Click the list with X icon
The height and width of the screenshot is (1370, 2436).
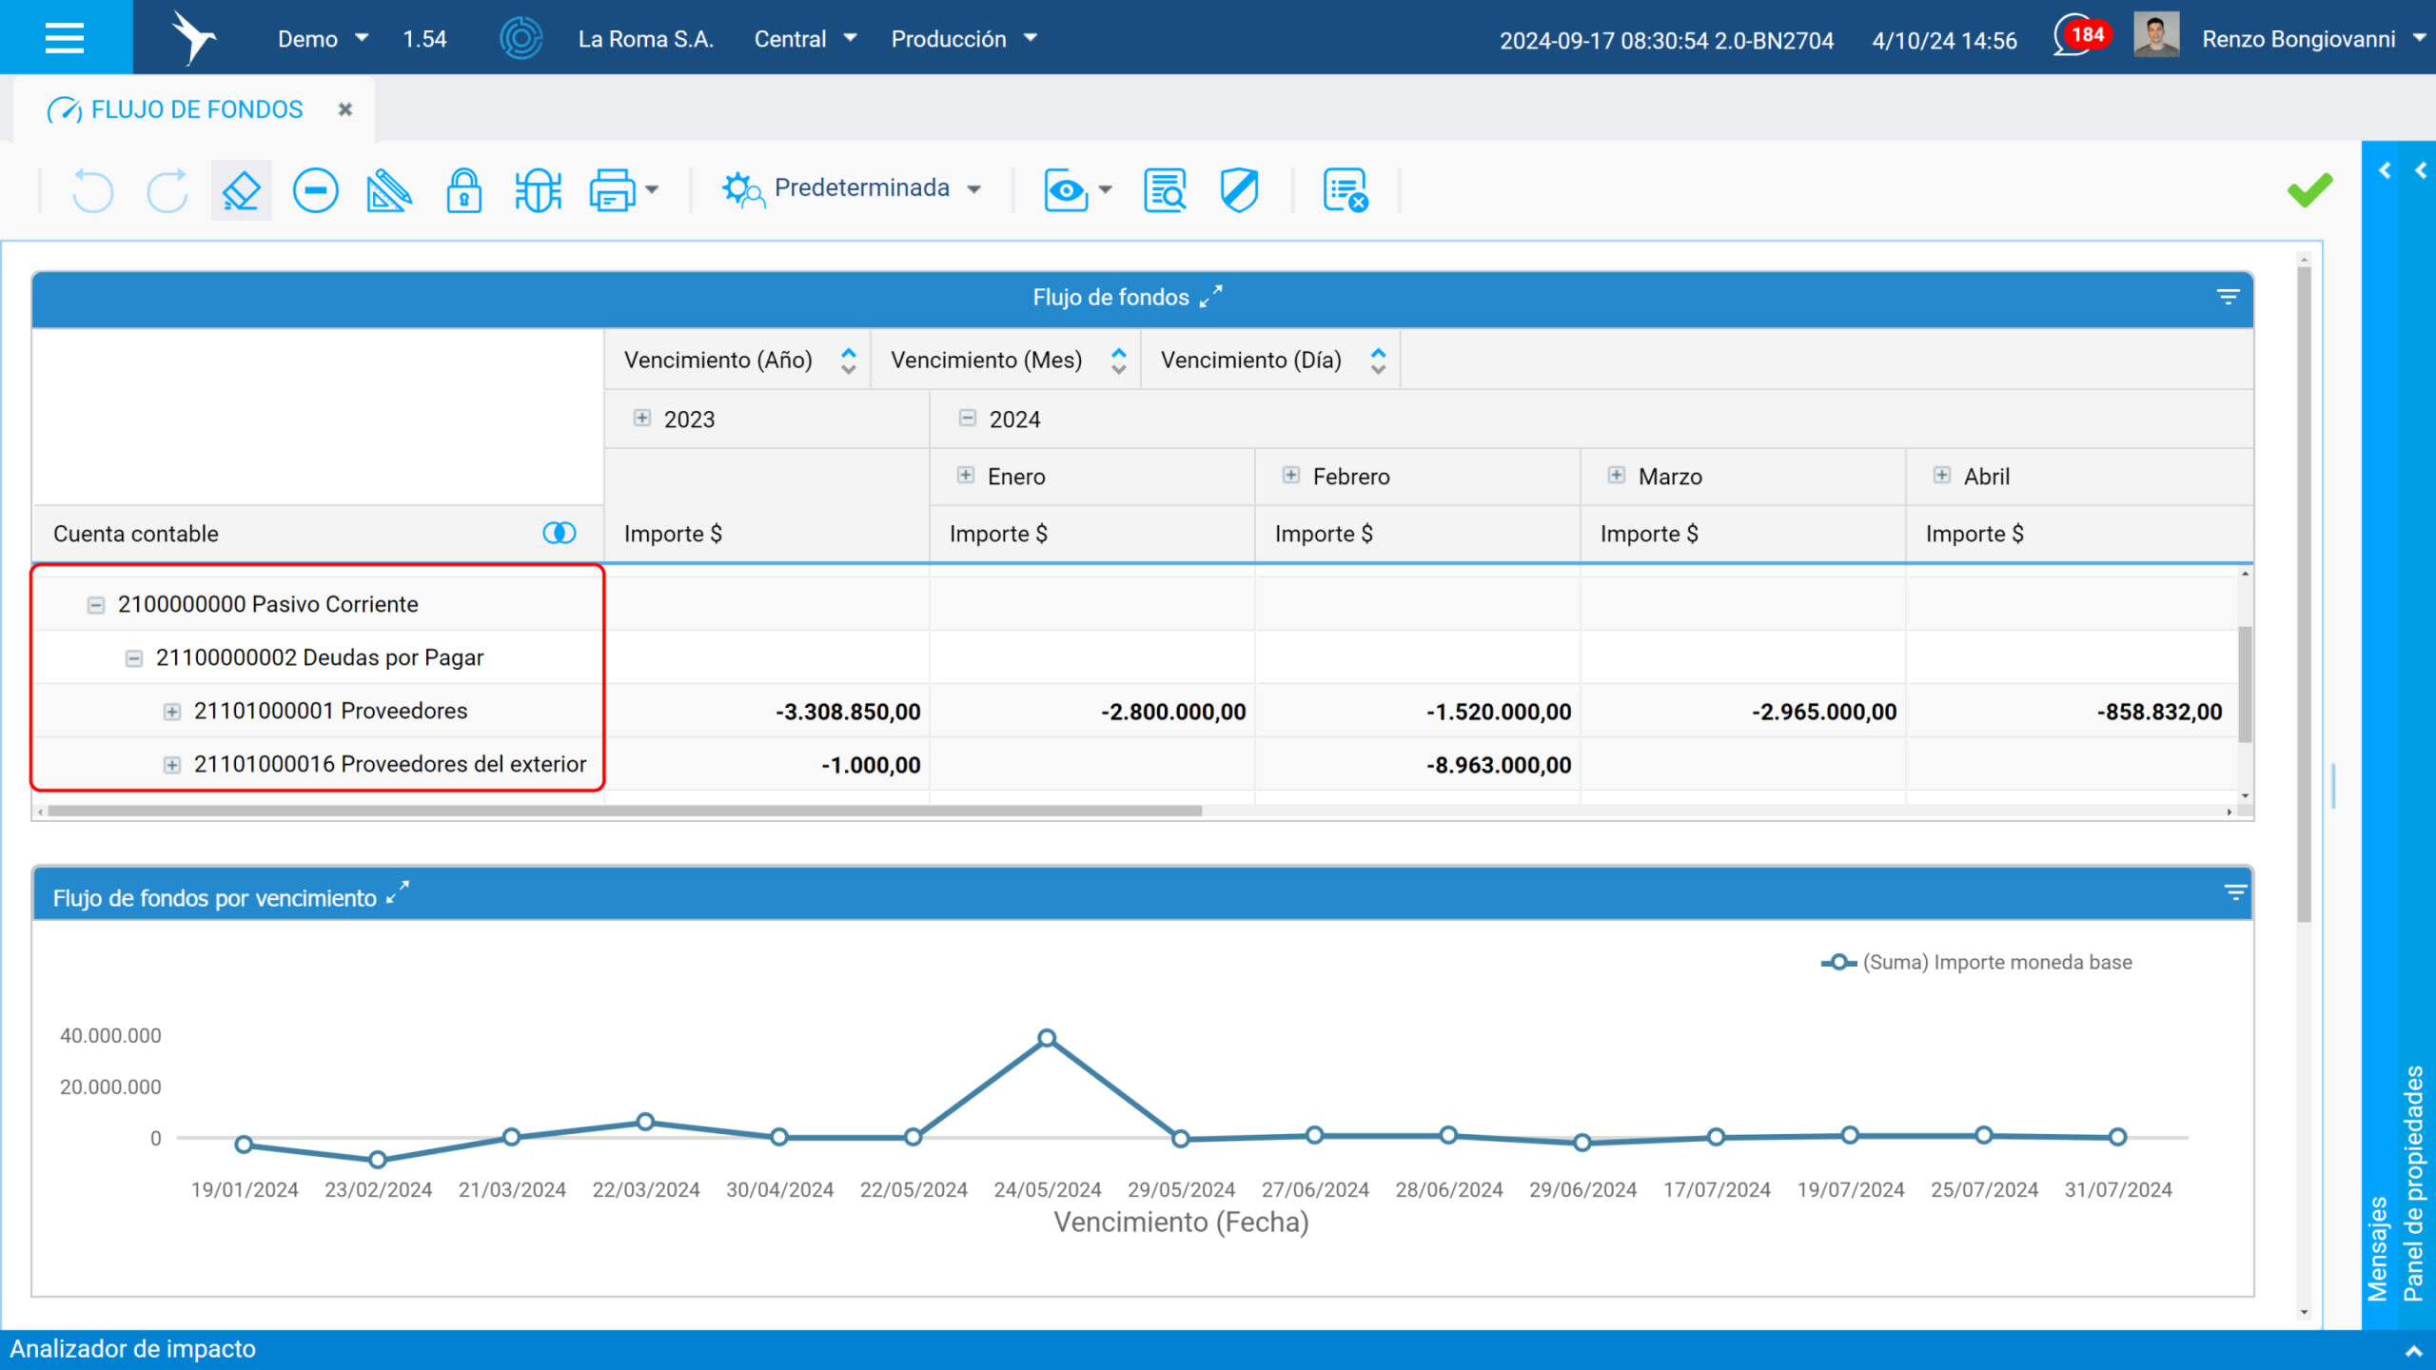coord(1346,190)
